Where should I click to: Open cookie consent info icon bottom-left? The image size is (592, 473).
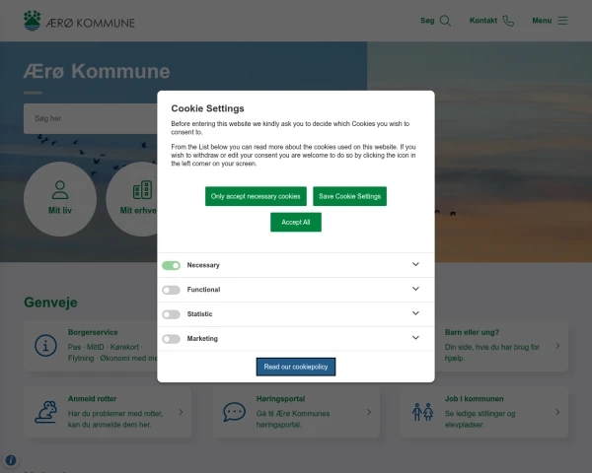click(11, 460)
